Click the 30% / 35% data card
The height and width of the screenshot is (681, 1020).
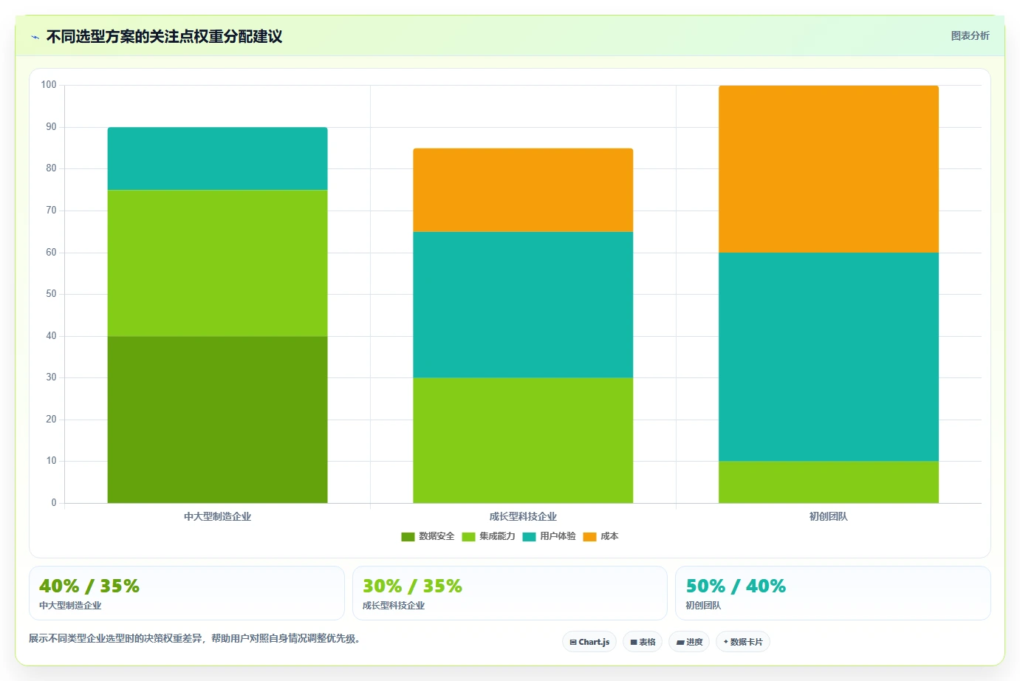point(510,593)
